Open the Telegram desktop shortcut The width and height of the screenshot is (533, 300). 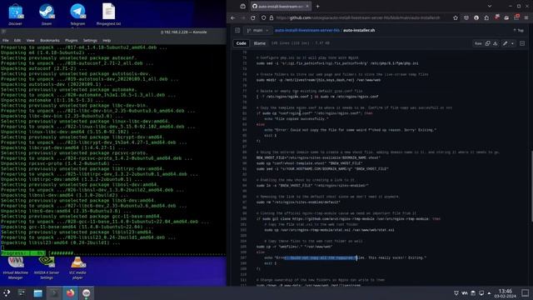77,15
